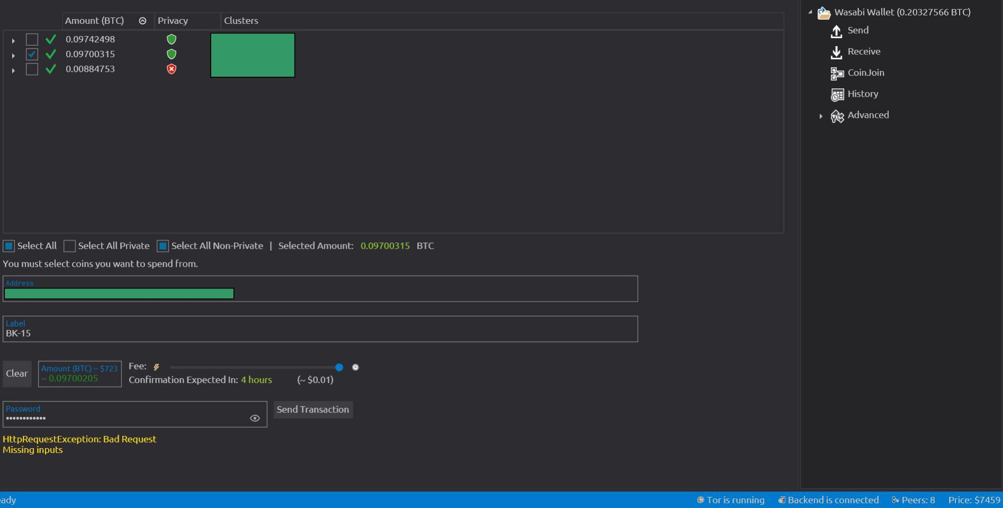Viewport: 1003px width, 508px height.
Task: Click the Advanced settings icon
Action: pos(837,116)
